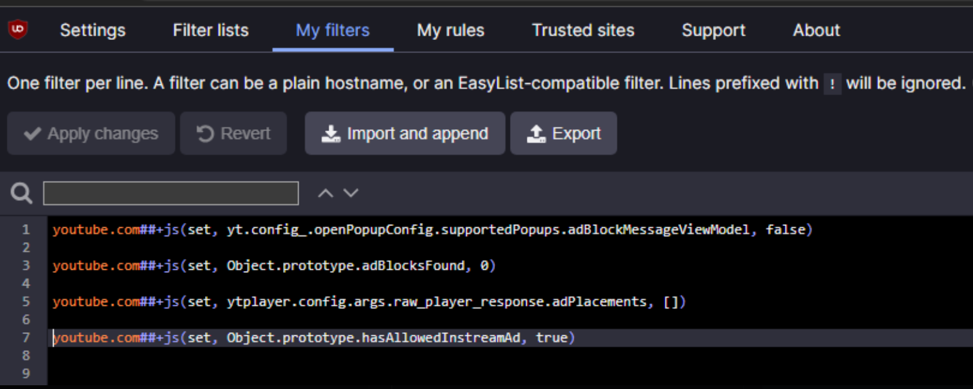This screenshot has height=389, width=973.
Task: Select the My filters tab
Action: 332,30
